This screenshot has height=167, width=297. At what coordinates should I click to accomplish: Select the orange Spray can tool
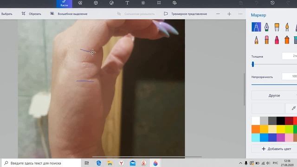[287, 40]
